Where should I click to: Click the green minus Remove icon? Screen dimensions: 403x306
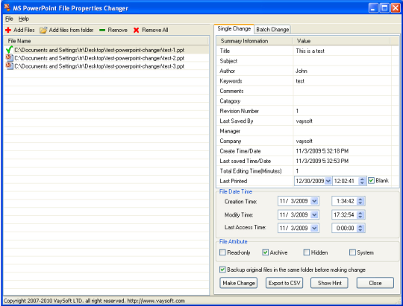click(102, 30)
